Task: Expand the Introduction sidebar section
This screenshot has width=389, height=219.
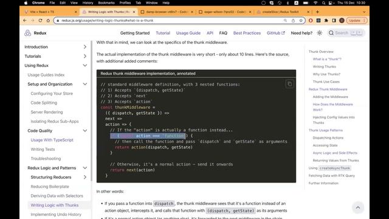Action: [x=85, y=47]
